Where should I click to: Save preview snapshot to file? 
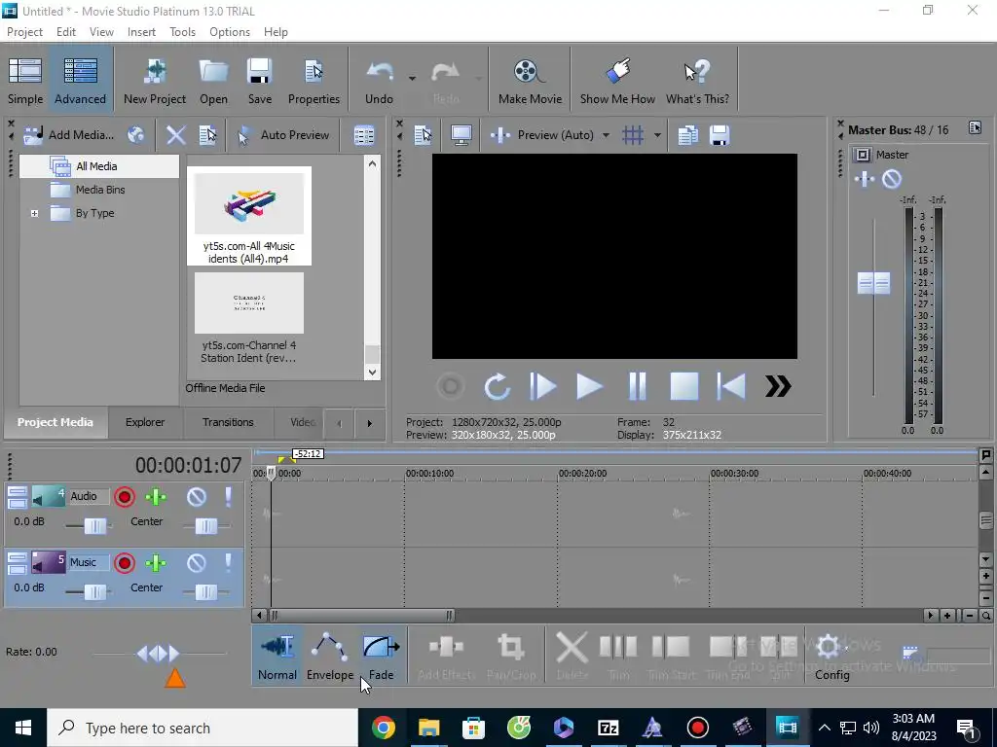tap(720, 134)
